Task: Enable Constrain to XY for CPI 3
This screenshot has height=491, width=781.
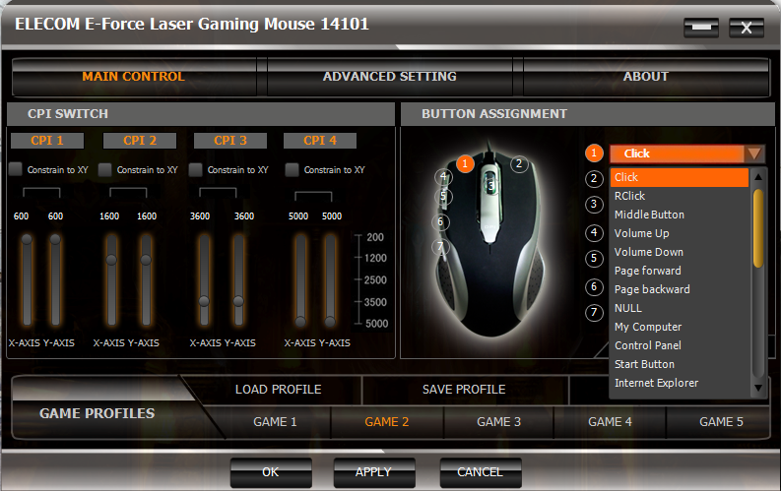Action: tap(196, 169)
